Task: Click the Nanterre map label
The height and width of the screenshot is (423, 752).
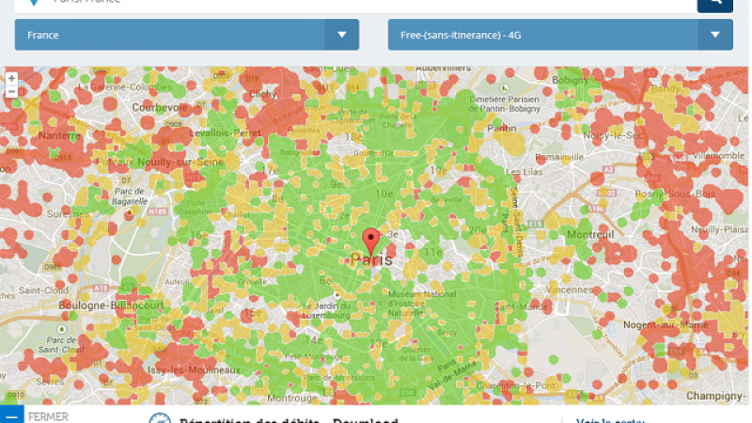Action: 59,135
